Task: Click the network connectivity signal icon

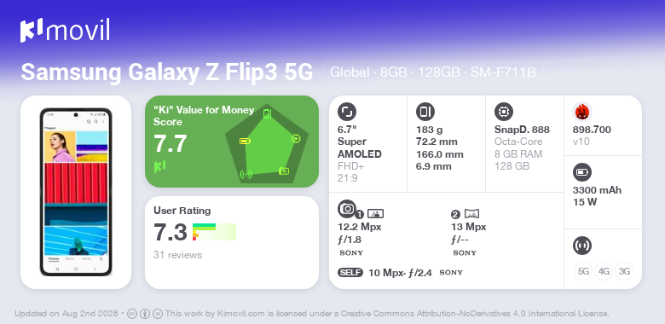Action: (582, 246)
